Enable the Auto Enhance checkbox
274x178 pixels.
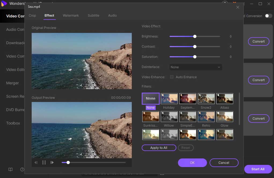[x=172, y=77]
